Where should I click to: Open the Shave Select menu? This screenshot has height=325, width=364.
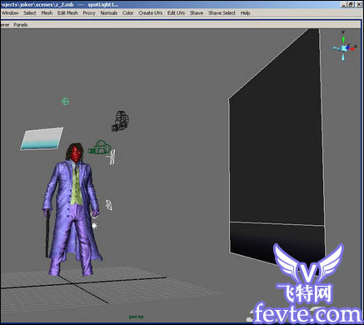coord(222,13)
